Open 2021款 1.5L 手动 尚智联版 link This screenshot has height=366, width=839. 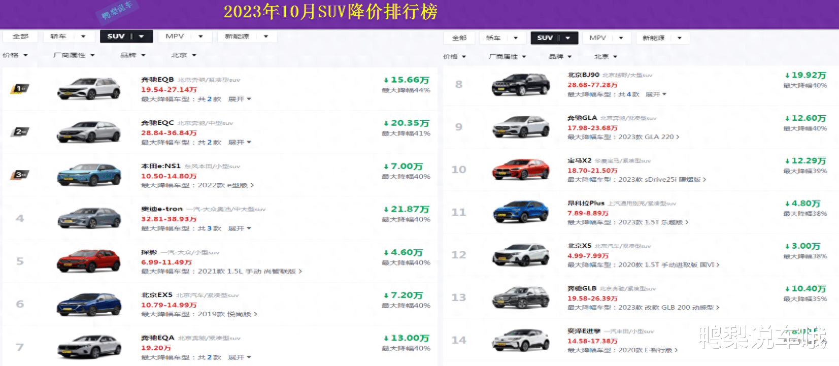pyautogui.click(x=250, y=272)
